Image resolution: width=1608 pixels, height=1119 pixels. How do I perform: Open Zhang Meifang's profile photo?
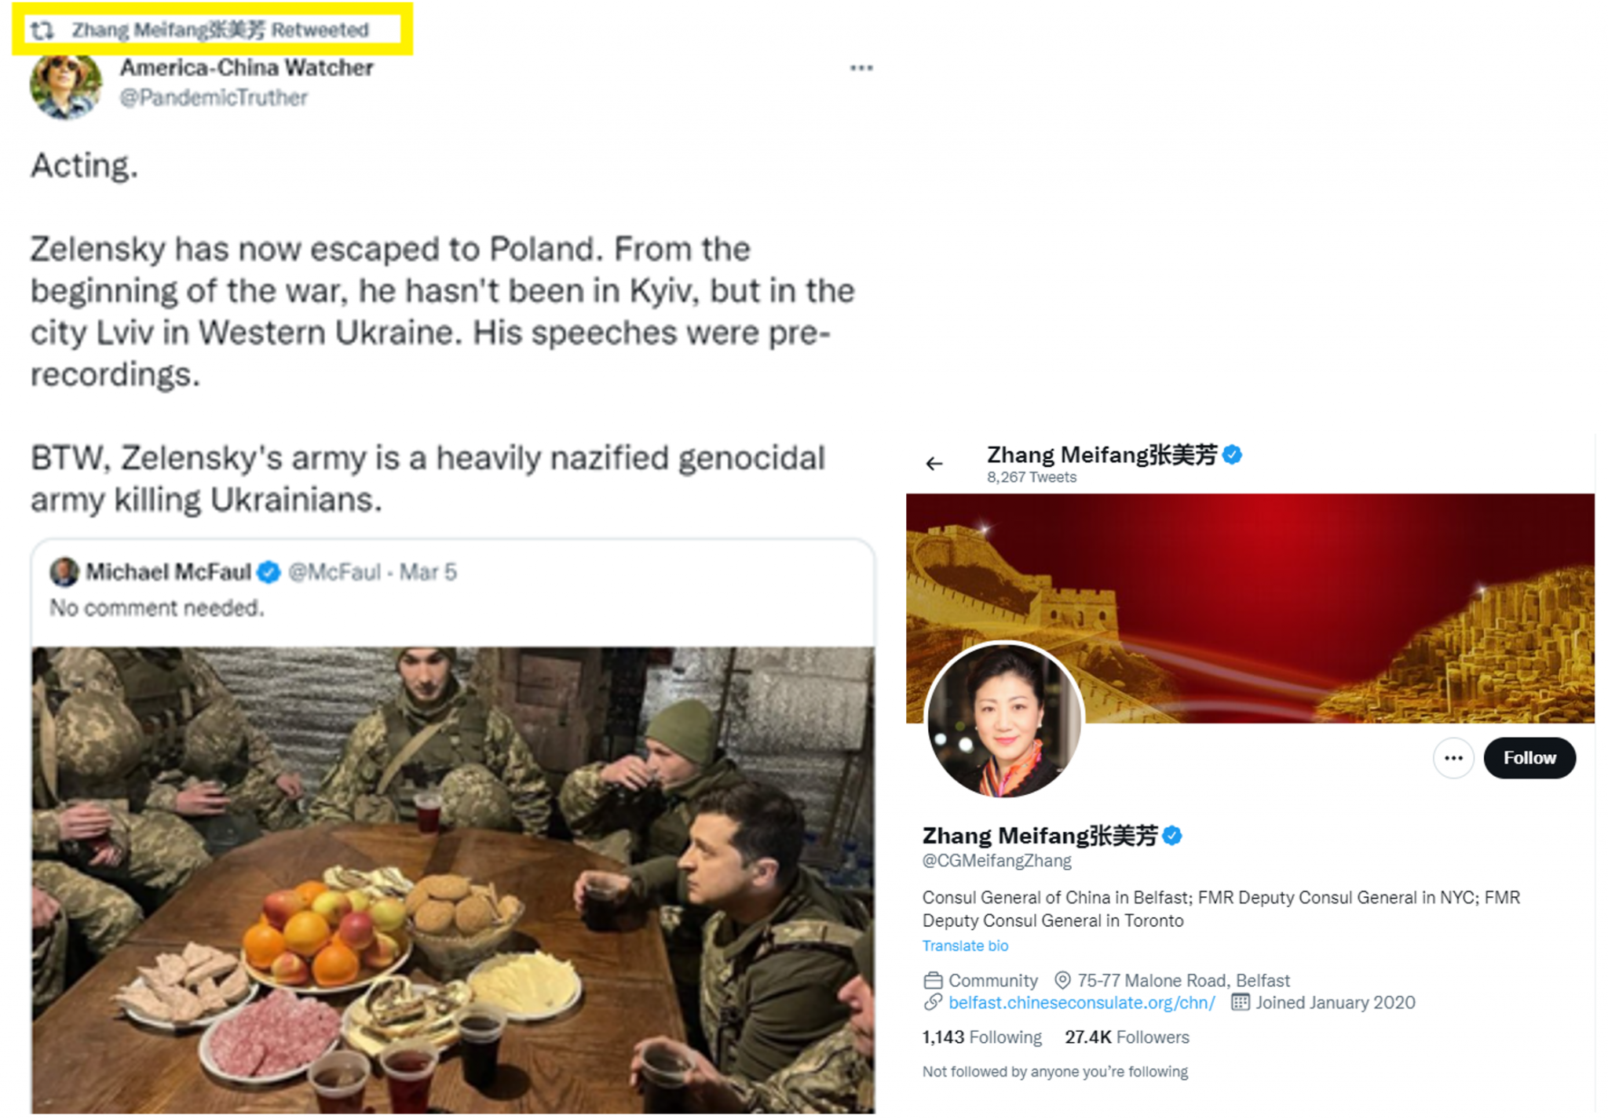coord(1004,720)
